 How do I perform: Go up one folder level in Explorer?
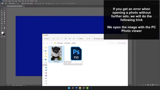pyautogui.click(x=52, y=43)
